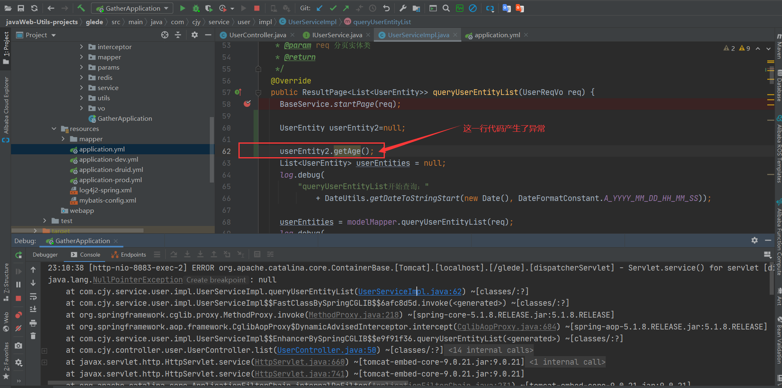The image size is (782, 388).
Task: Switch to the IUserService.java tab
Action: [x=337, y=35]
